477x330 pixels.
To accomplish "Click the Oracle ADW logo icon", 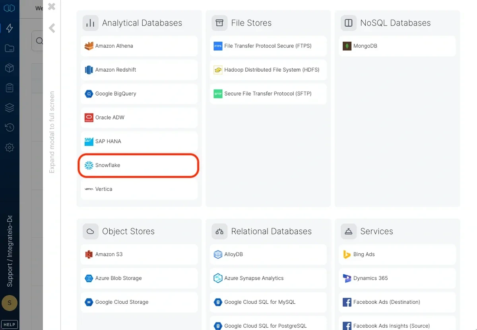I will 89,117.
